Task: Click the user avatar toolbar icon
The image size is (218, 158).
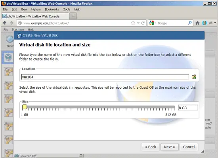Action: (205, 23)
